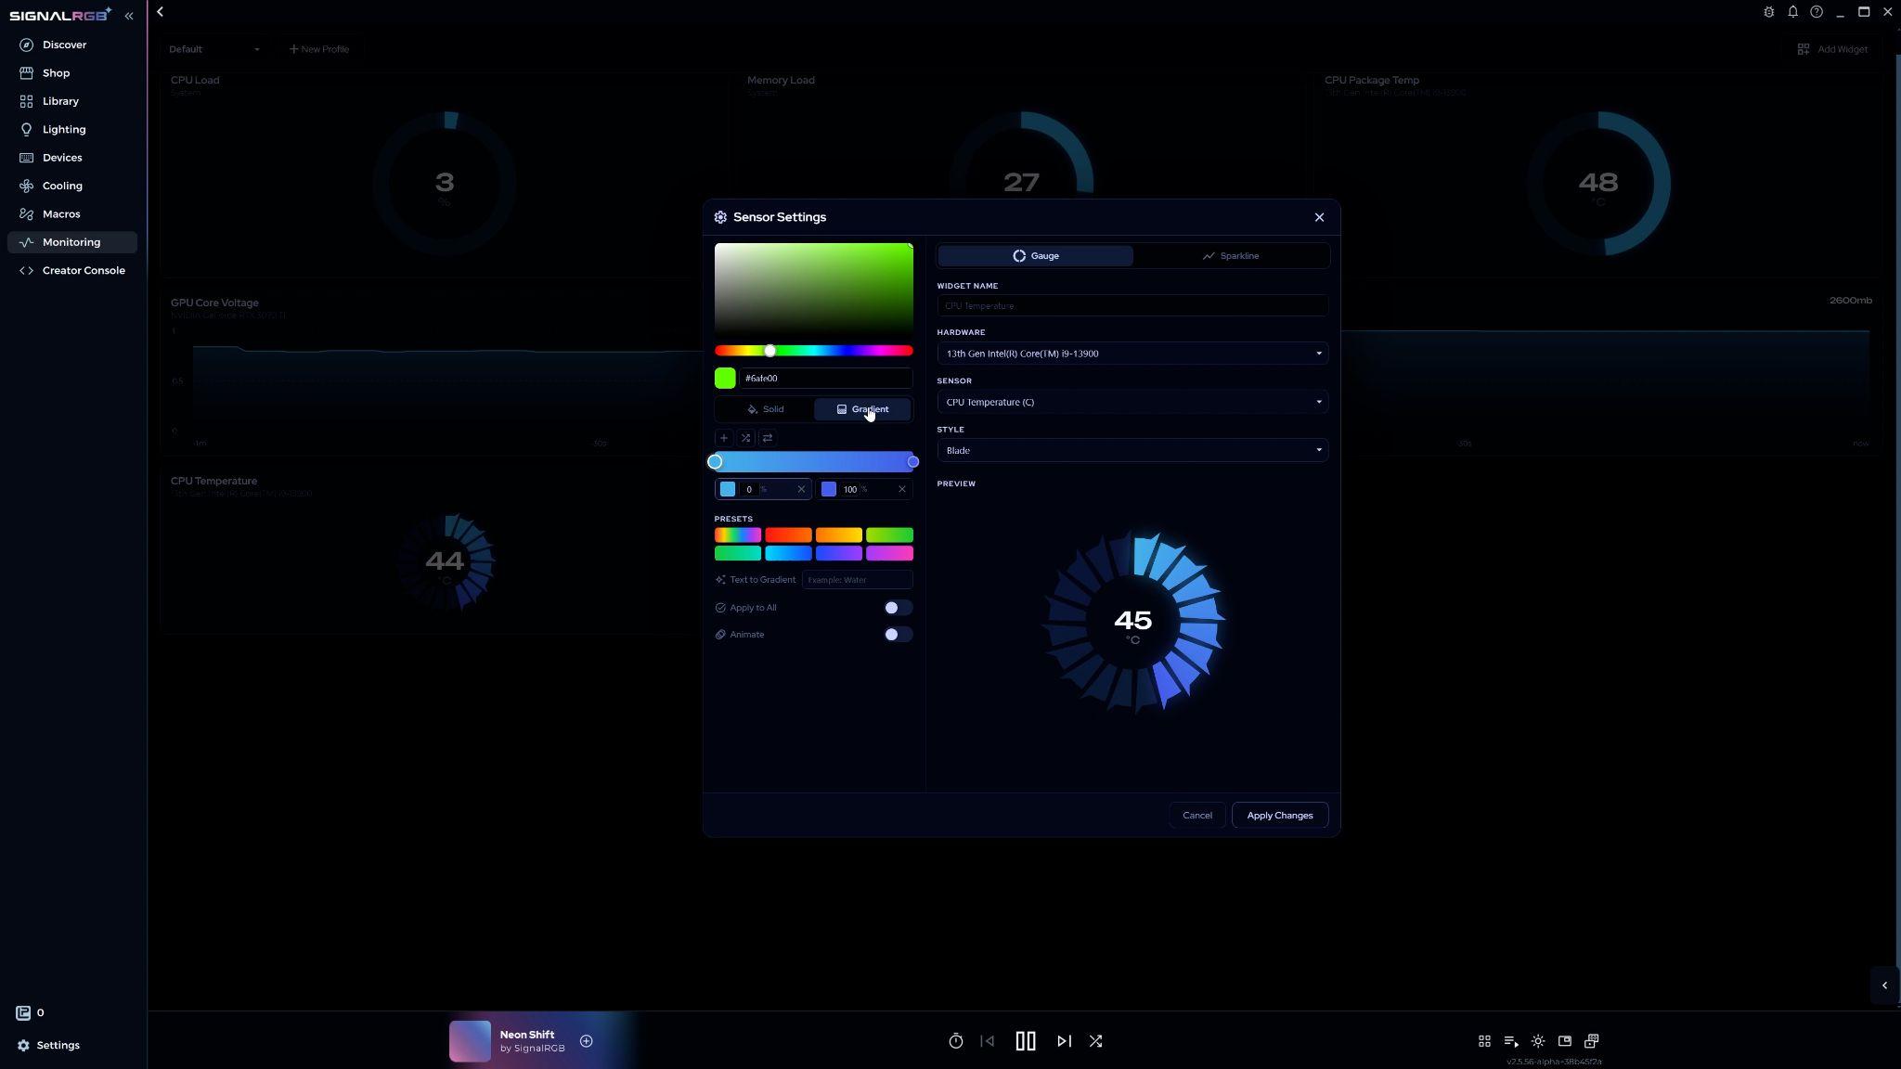Click the right gradient stop handle
The width and height of the screenshot is (1901, 1069).
(x=913, y=462)
